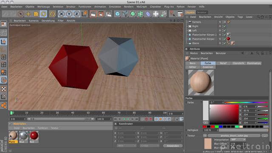Click the hue rainbow slider
The image size is (272, 153).
click(x=246, y=102)
